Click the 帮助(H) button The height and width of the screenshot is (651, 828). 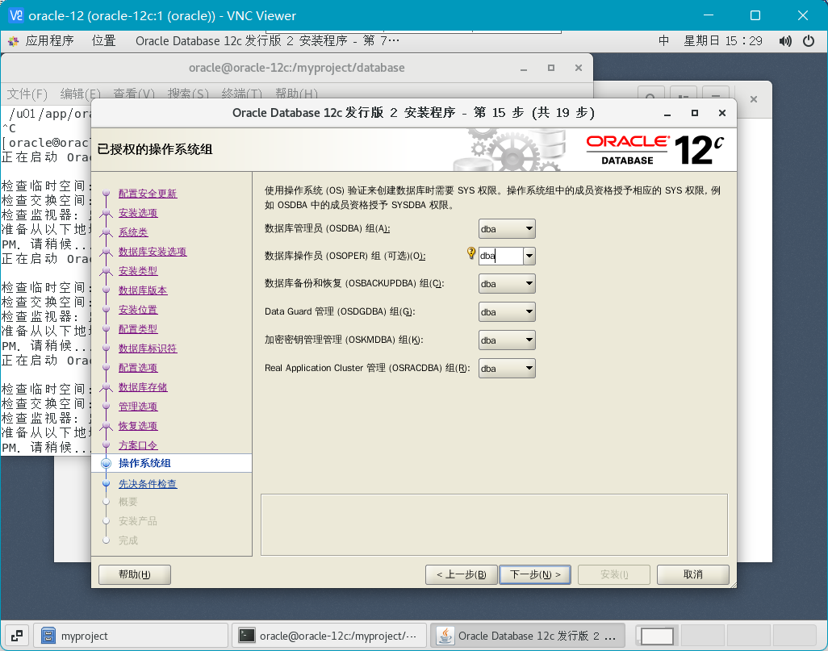click(x=135, y=574)
